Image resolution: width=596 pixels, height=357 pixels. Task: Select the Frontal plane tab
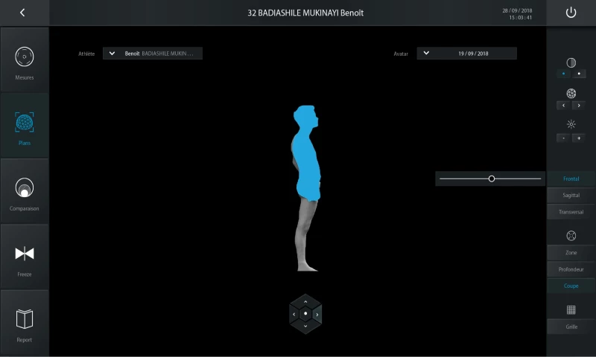(571, 178)
